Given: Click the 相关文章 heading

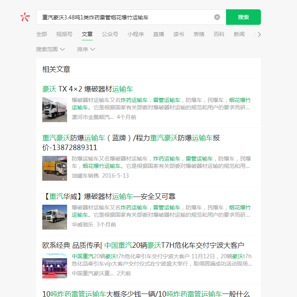Looking at the screenshot, I should [x=56, y=69].
